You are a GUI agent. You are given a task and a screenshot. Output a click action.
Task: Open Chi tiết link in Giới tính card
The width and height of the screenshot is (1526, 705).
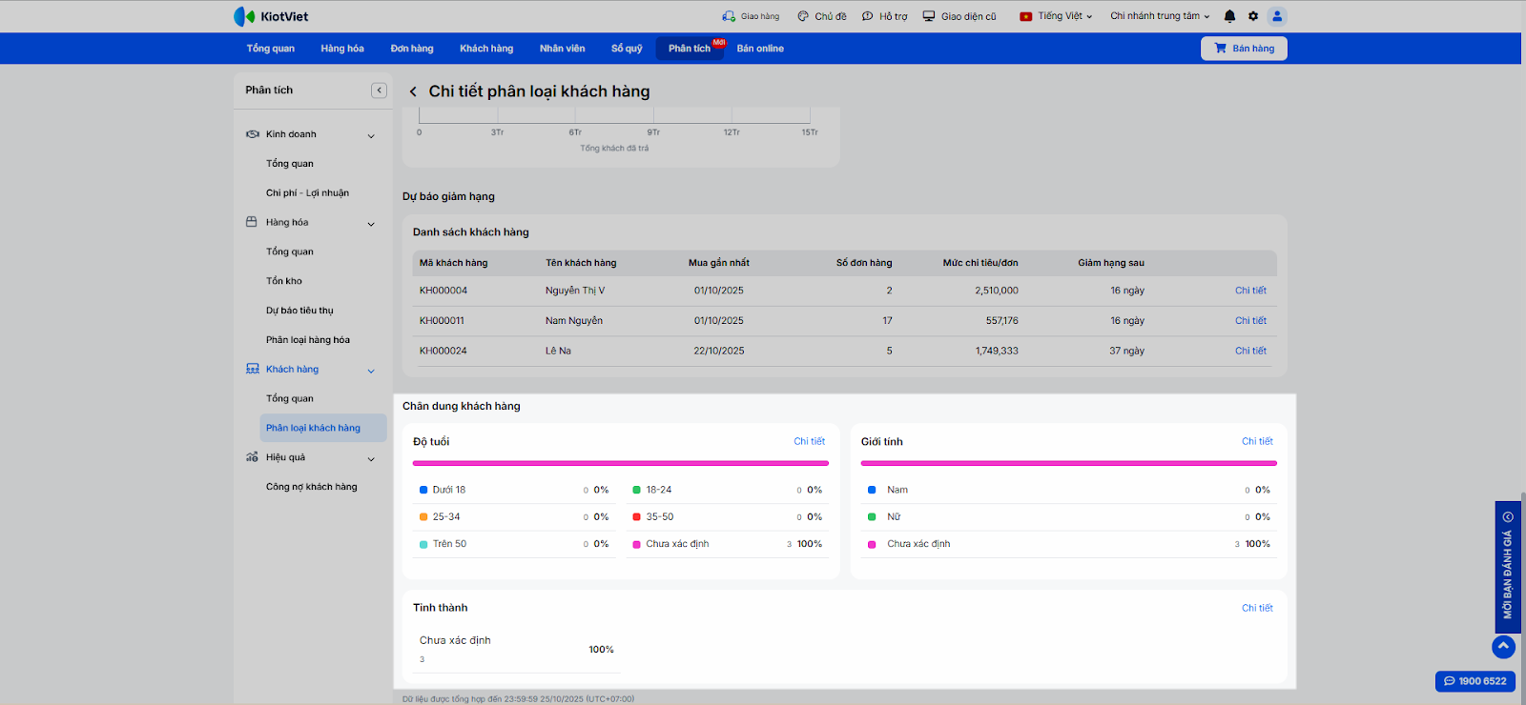click(1257, 441)
